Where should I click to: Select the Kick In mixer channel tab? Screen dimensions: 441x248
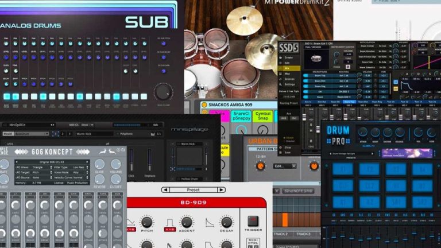tap(308, 102)
